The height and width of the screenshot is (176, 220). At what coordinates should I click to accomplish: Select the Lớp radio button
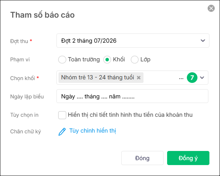coord(135,60)
